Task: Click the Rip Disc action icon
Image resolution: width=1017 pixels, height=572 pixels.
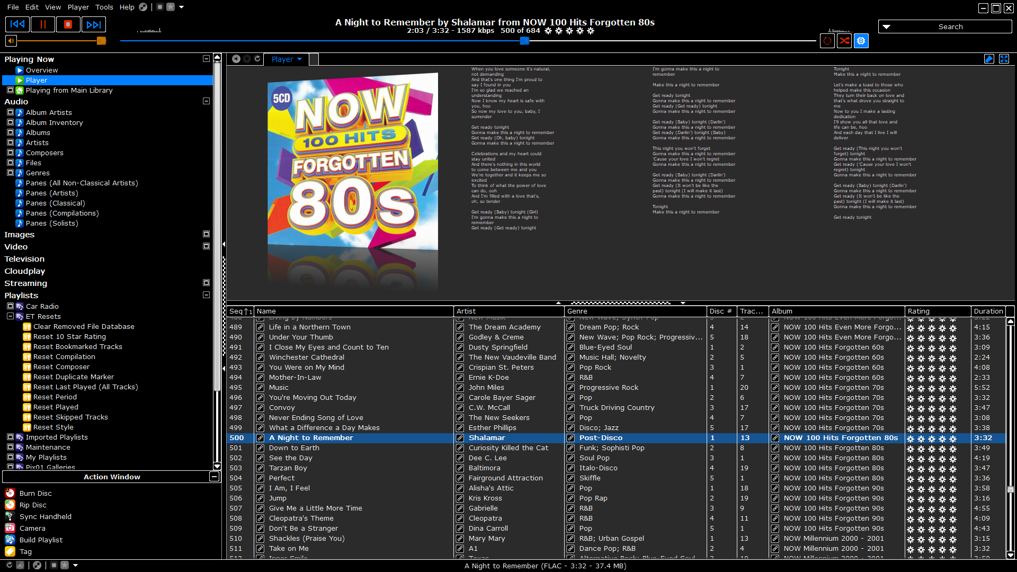Action: click(x=10, y=505)
